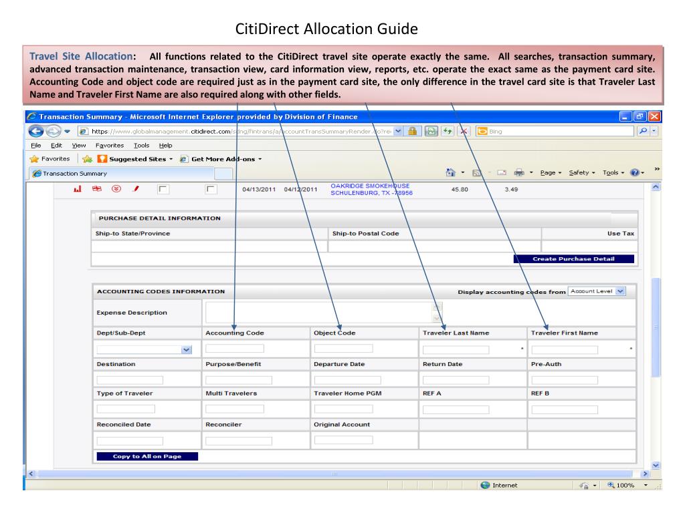
Task: Click the red bar chart icon in transaction row
Action: click(78, 189)
